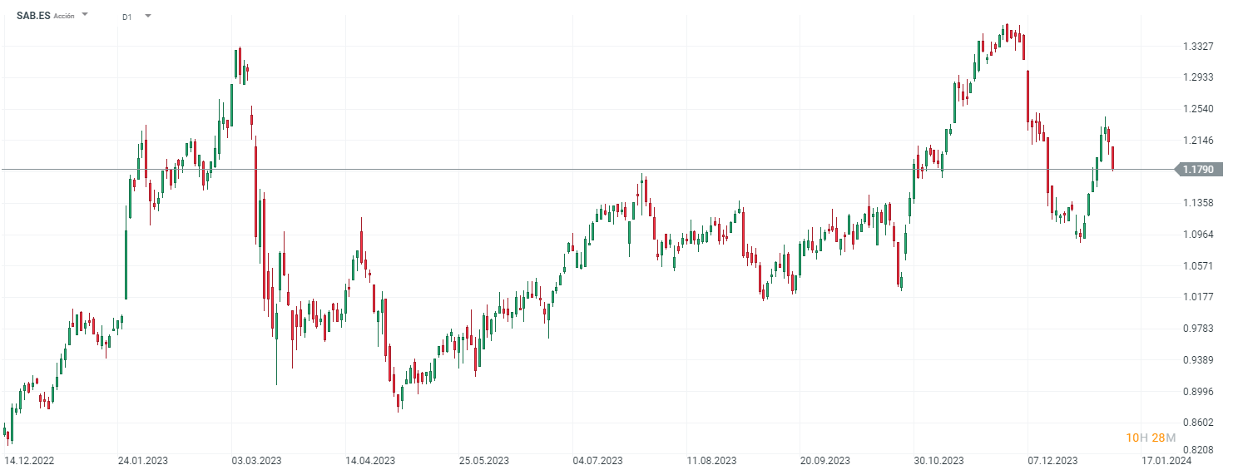Expand the D1 timeframe dropdown arrow

[148, 16]
